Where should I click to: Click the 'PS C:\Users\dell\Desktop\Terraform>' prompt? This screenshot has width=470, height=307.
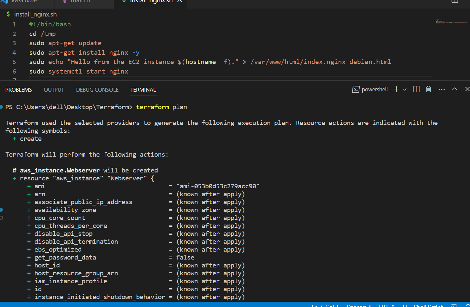(69, 107)
